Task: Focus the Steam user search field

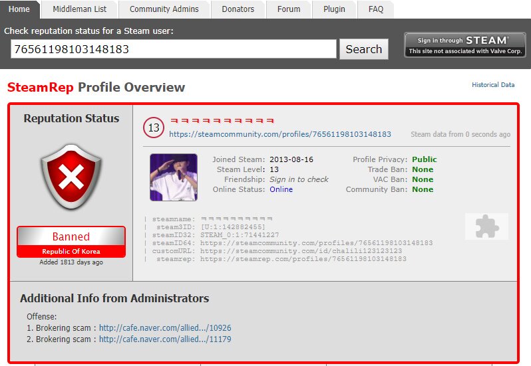Action: tap(174, 49)
